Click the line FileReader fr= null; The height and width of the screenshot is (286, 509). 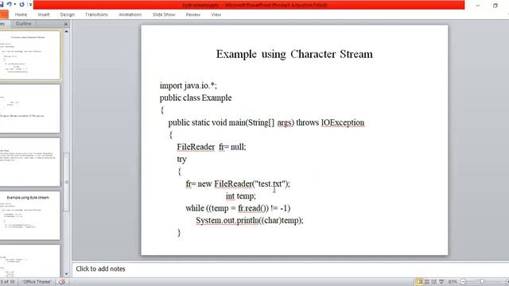[x=212, y=147]
